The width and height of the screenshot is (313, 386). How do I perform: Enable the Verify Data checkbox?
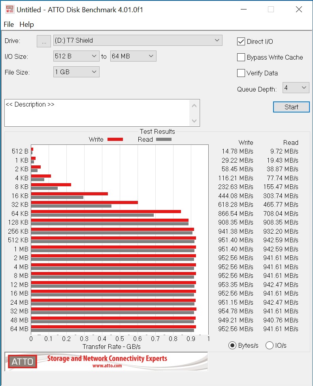[241, 73]
